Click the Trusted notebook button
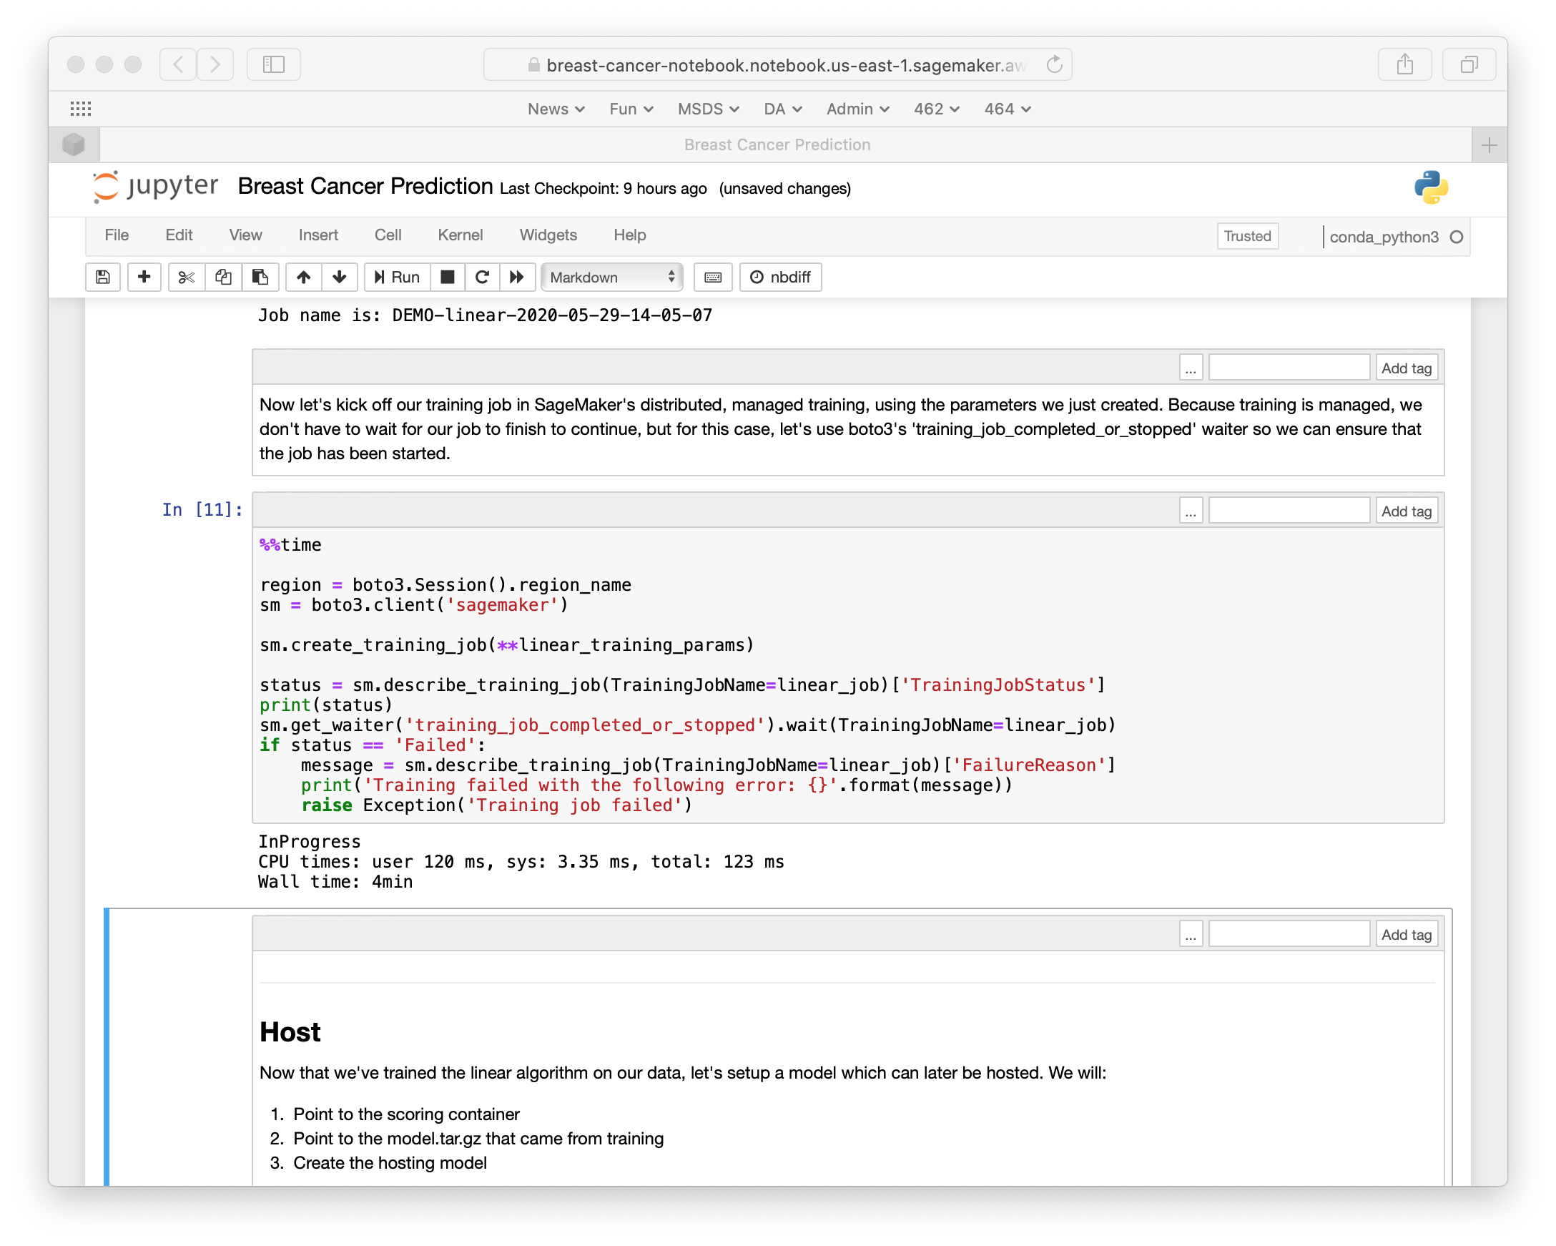1556x1246 pixels. [1247, 236]
